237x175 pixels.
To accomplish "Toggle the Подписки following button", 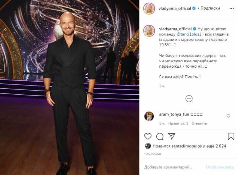I will (x=210, y=8).
